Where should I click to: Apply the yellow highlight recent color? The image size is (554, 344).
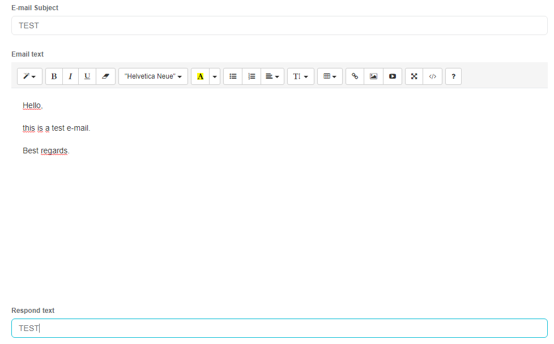coord(200,76)
